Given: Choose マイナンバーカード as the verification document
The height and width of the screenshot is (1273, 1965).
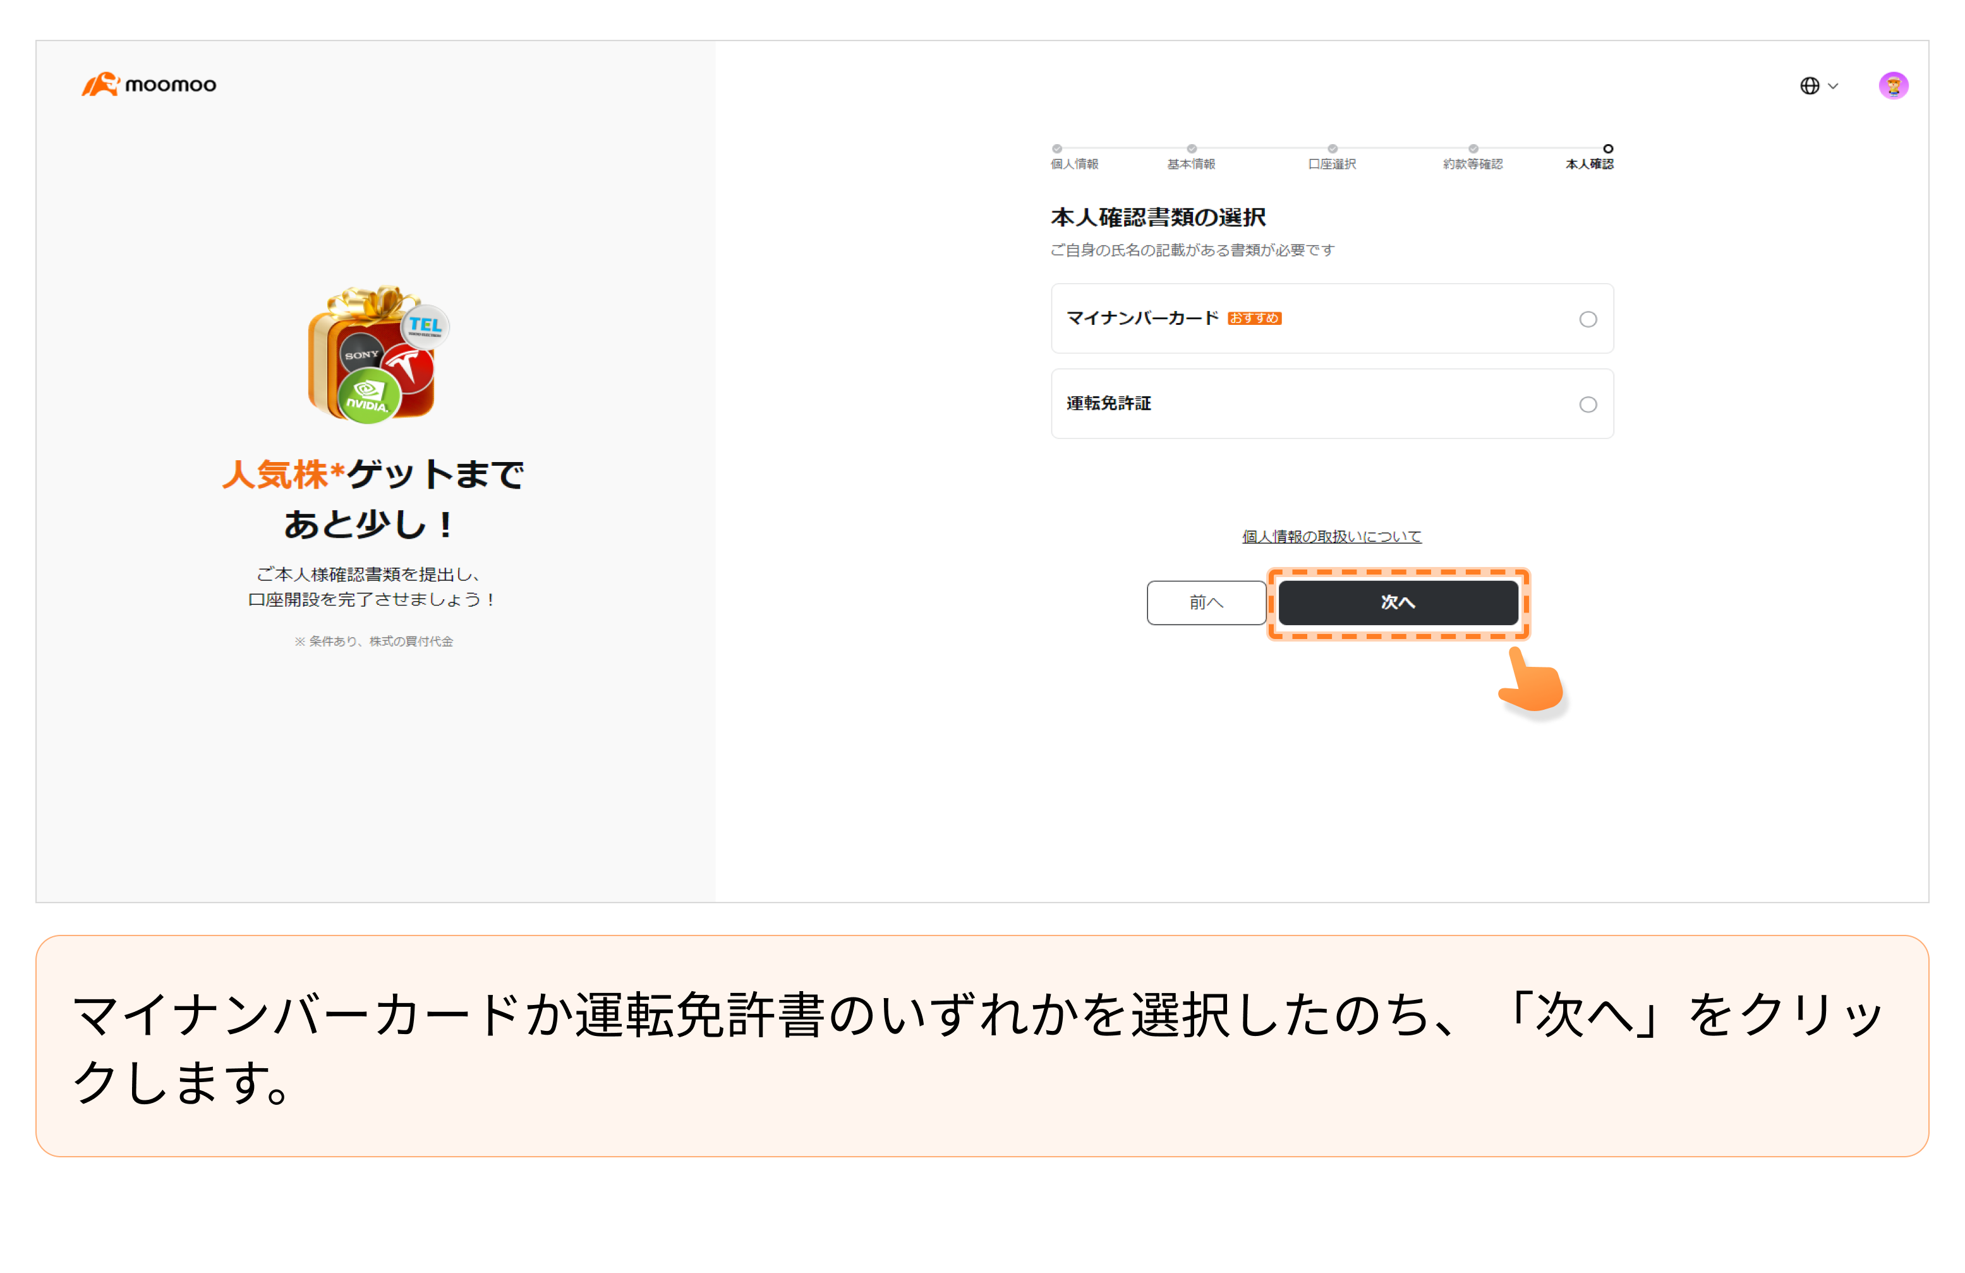Looking at the screenshot, I should (x=1332, y=318).
